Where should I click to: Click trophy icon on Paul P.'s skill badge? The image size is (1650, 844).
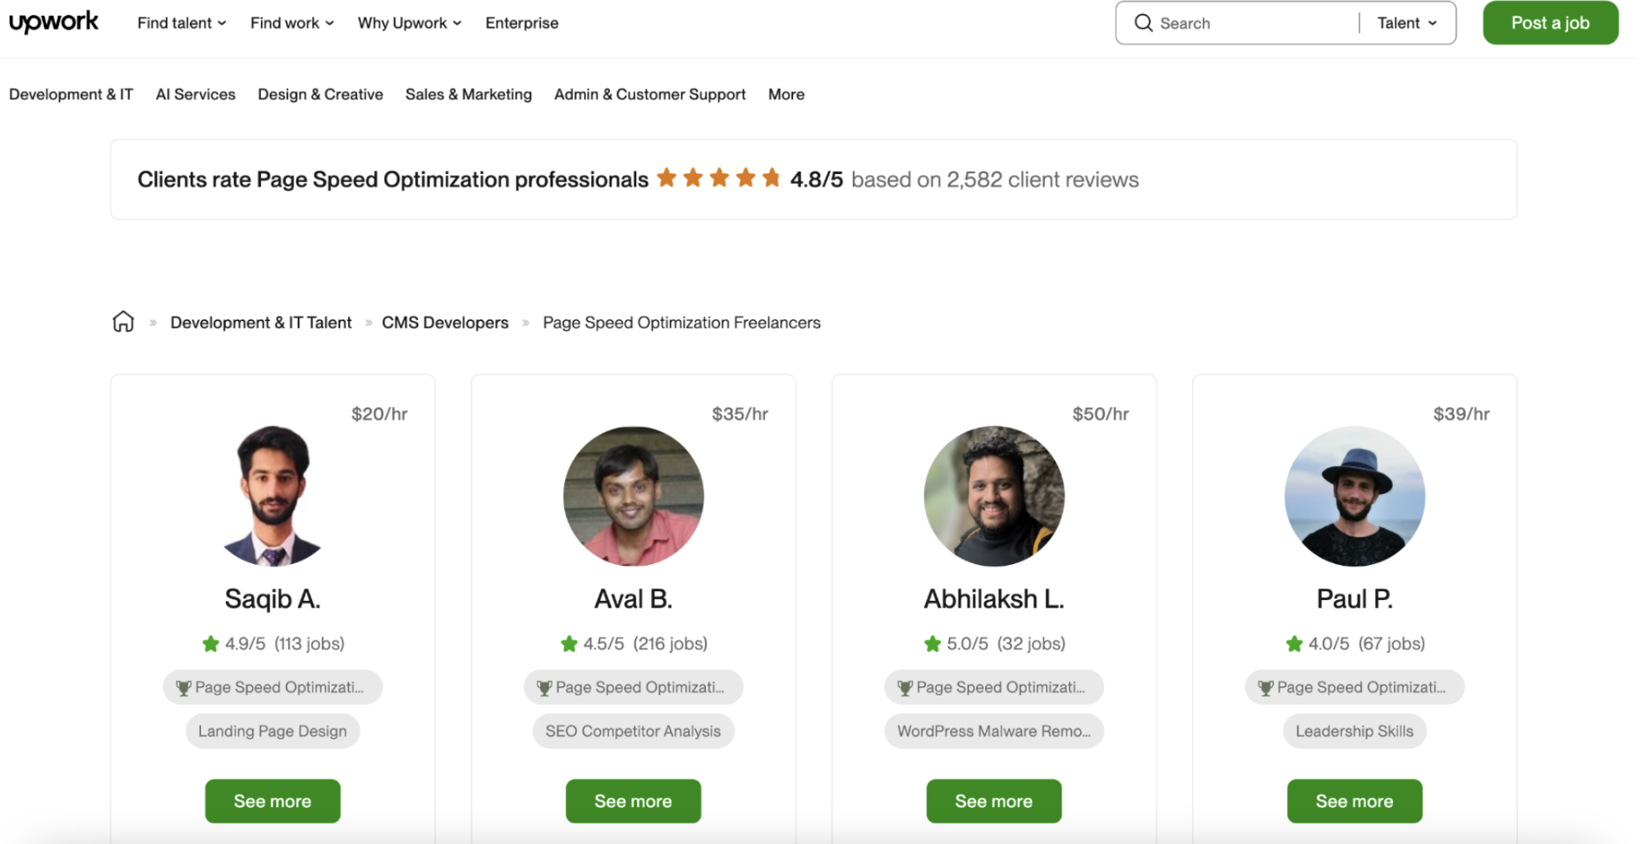click(x=1266, y=688)
